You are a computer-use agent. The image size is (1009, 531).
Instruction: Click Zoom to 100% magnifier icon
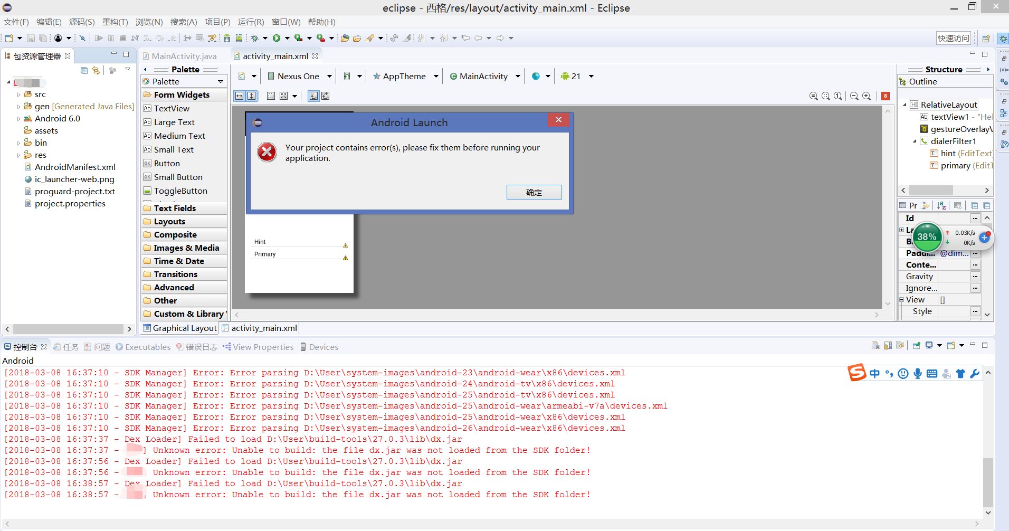click(838, 96)
